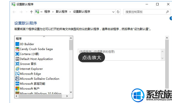Go up one level with the up arrow

(31, 12)
